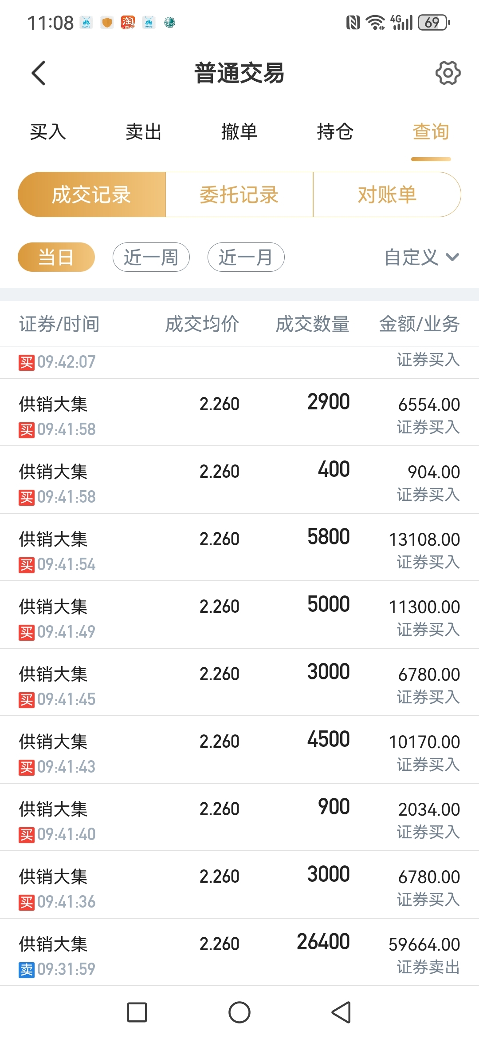This screenshot has height=1039, width=479.
Task: Open the 撤单 tab
Action: tap(239, 132)
